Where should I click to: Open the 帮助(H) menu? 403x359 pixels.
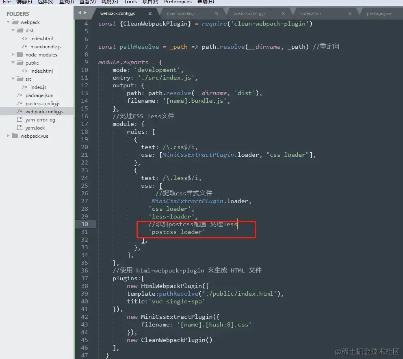pos(205,2)
